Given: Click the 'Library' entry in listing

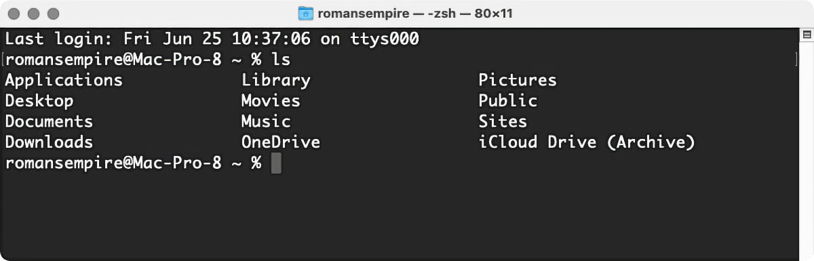Looking at the screenshot, I should tap(276, 80).
